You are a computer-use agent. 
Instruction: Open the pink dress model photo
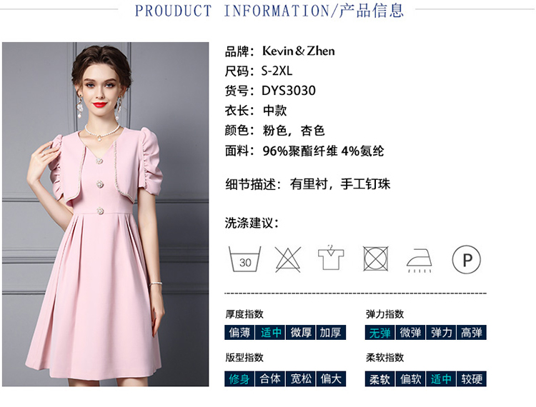point(105,214)
